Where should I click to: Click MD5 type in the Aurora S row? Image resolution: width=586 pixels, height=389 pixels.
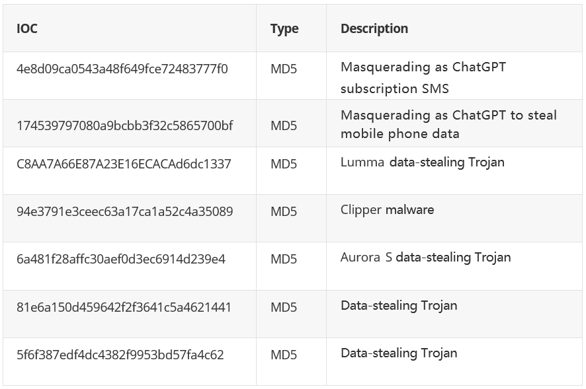pyautogui.click(x=284, y=259)
